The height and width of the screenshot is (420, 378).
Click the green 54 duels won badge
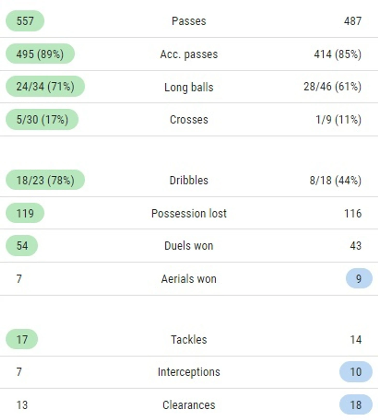coord(22,245)
